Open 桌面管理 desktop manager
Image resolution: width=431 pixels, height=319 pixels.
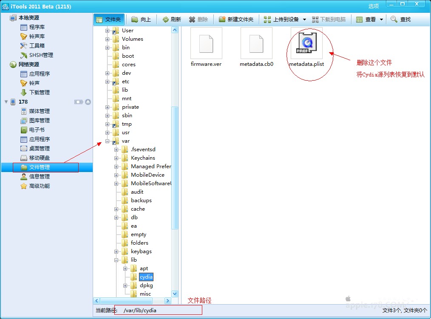(40, 149)
